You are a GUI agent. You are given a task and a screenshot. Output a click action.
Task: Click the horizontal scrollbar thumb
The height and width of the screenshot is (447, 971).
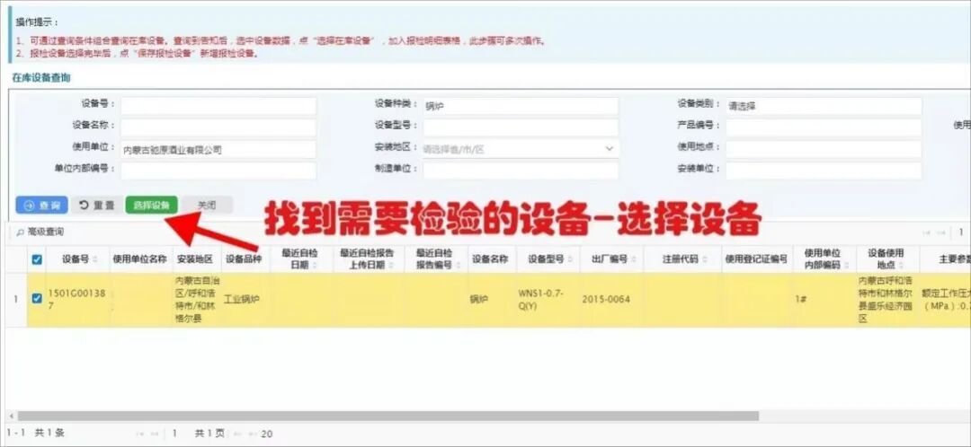point(388,416)
